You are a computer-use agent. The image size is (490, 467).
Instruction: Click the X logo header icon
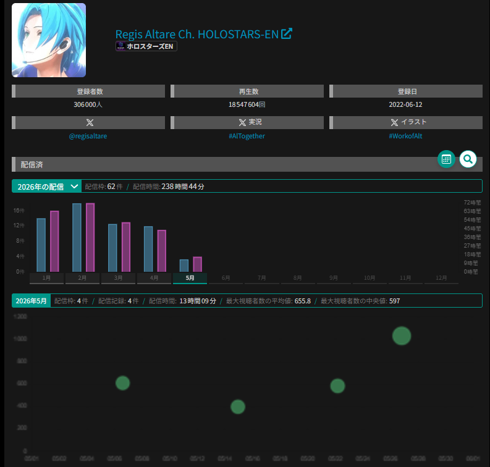pos(90,122)
